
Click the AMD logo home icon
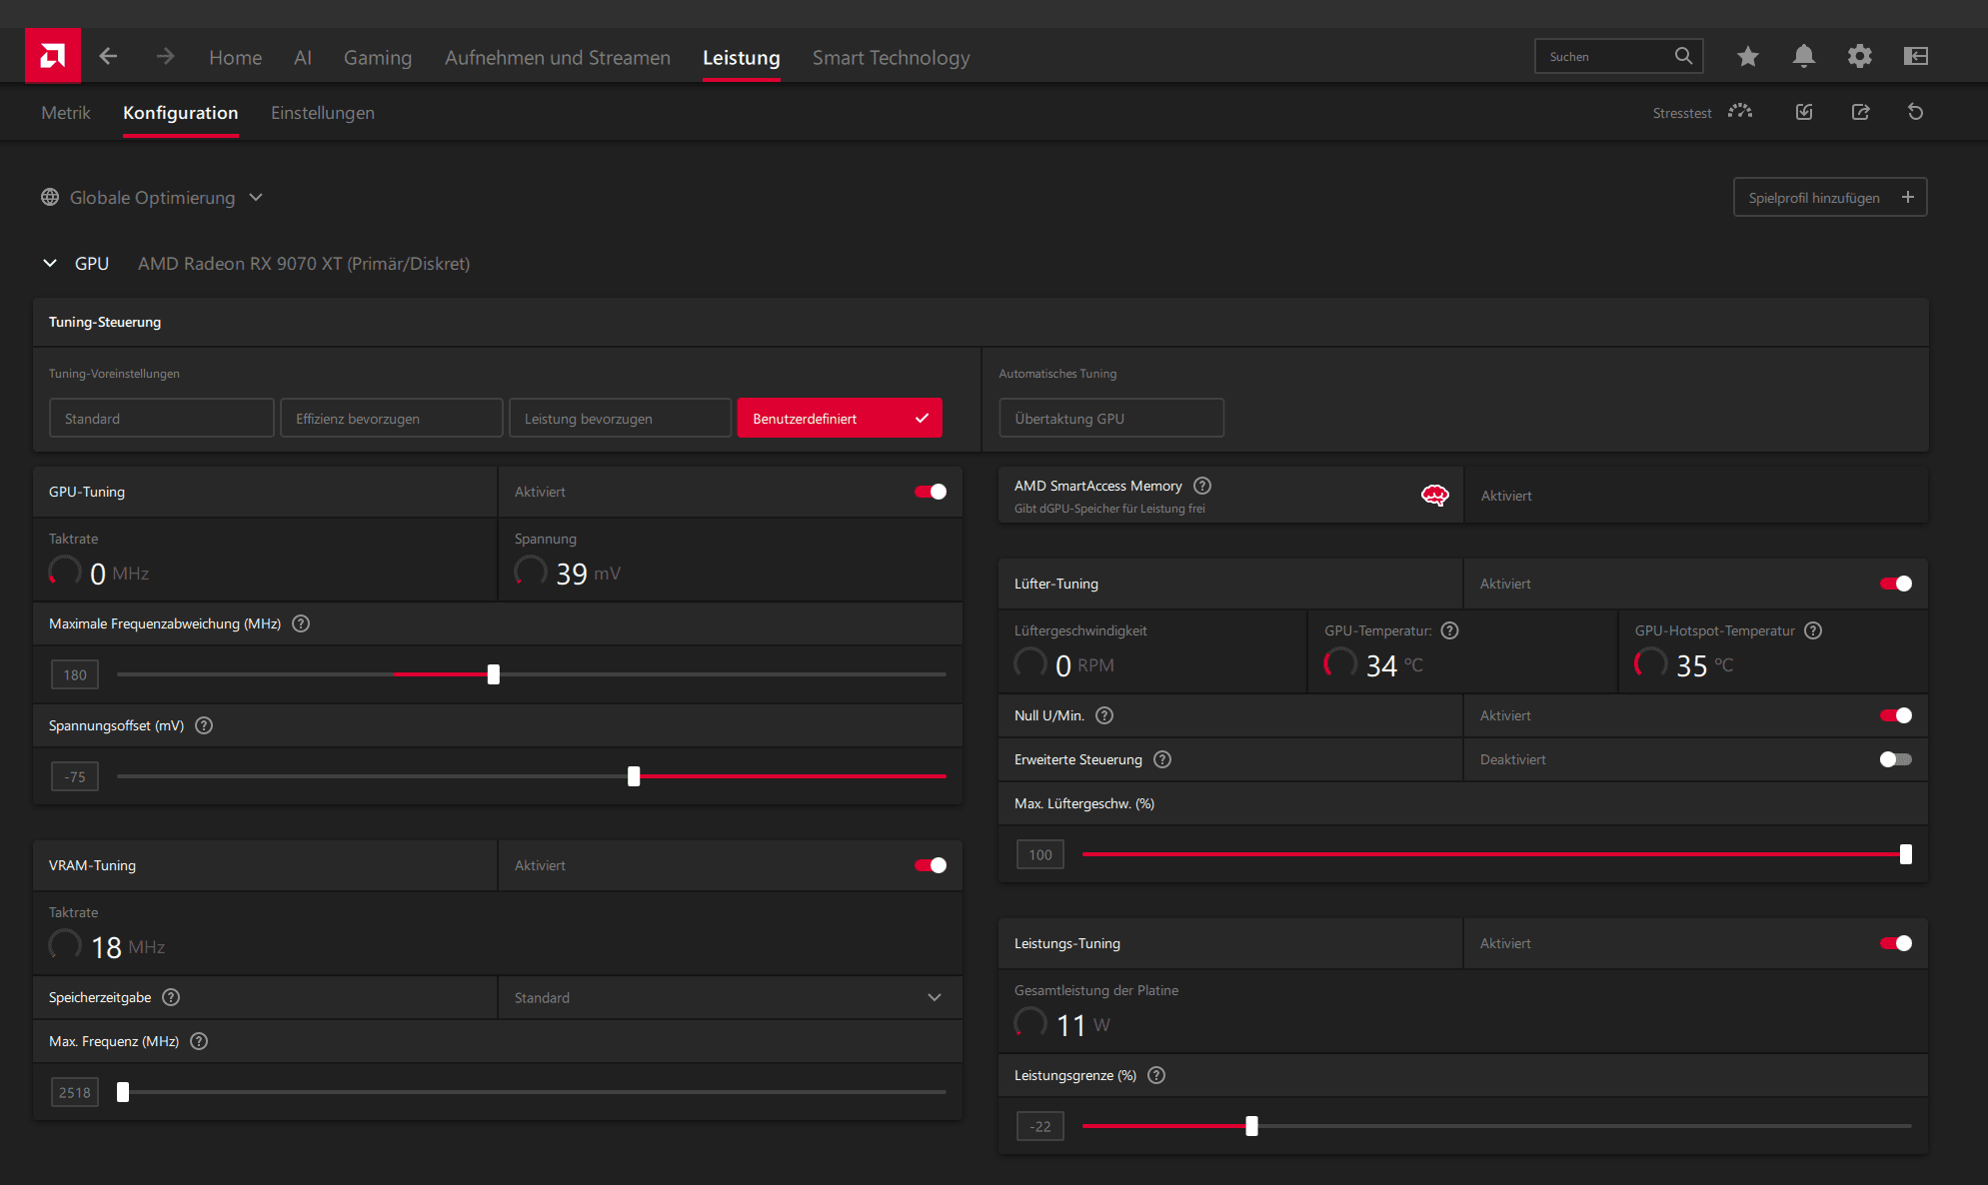click(x=52, y=56)
